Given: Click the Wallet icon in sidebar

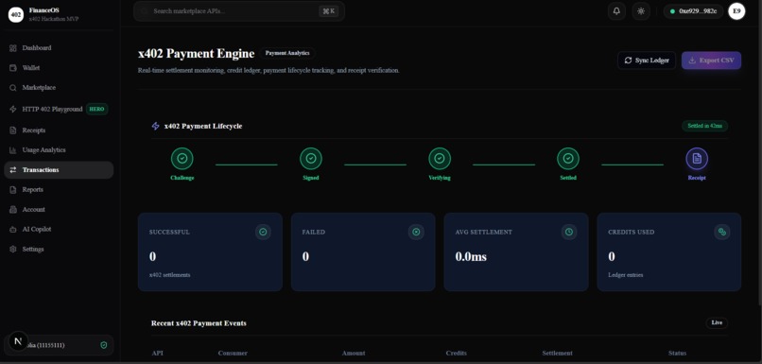Looking at the screenshot, I should tap(13, 68).
